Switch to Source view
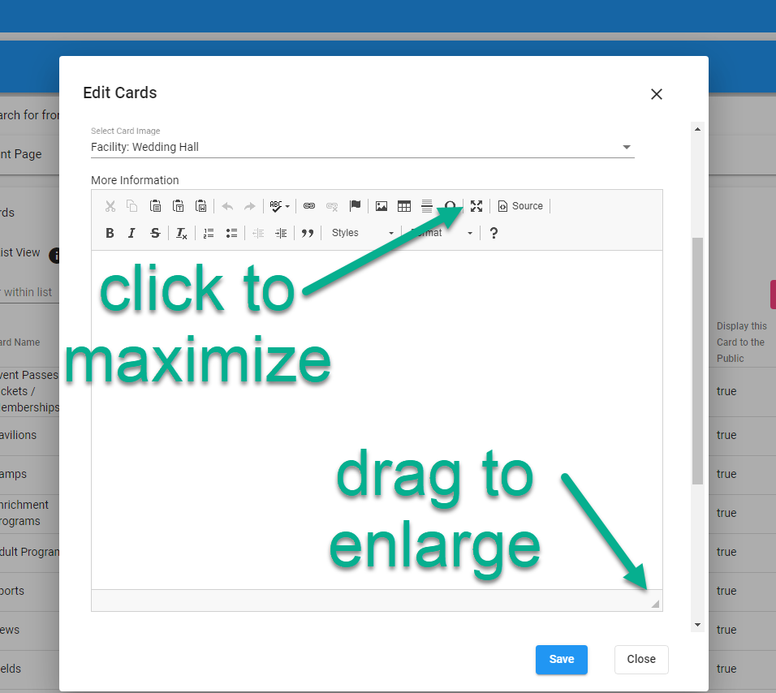 click(519, 206)
